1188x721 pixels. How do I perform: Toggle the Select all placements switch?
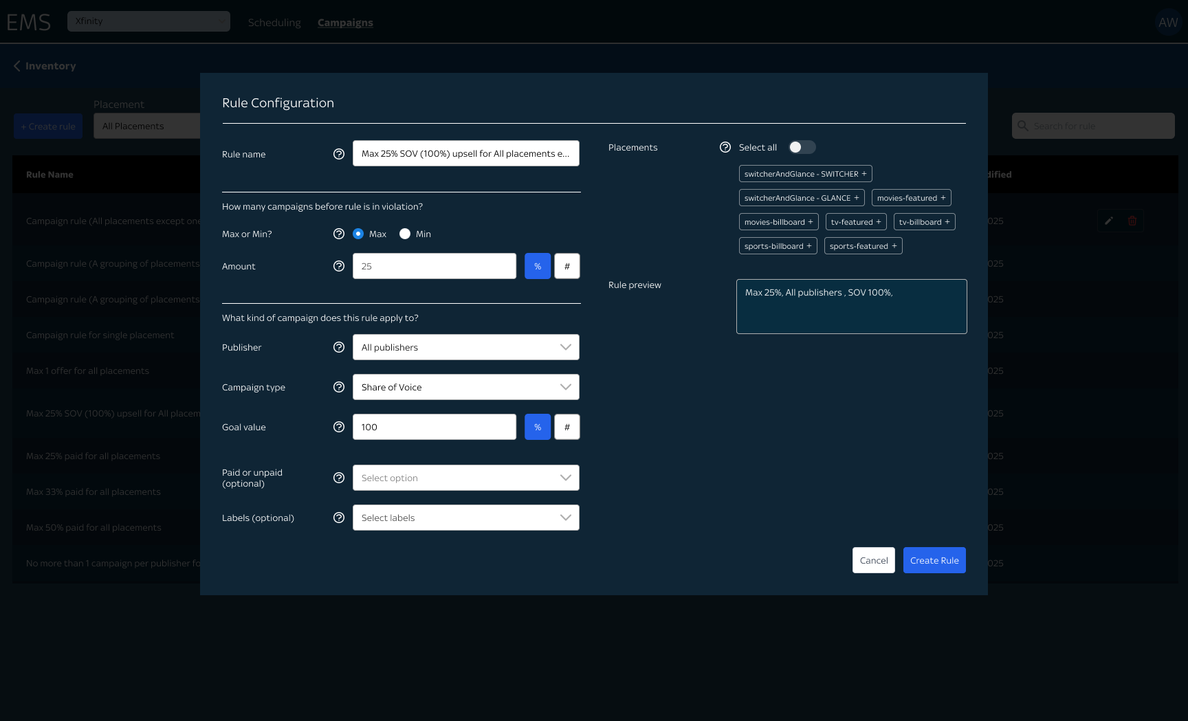click(x=802, y=147)
